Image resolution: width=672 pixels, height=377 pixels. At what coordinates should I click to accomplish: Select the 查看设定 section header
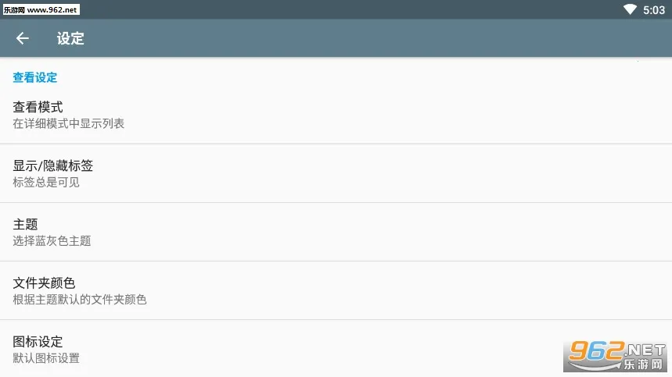[x=35, y=77]
